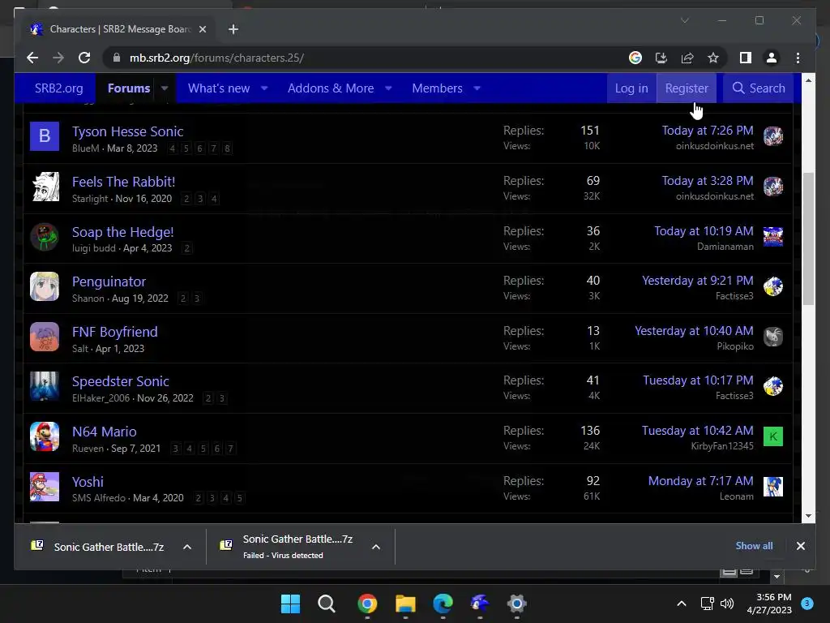
Task: Open taskbar Search magnifier
Action: point(327,604)
